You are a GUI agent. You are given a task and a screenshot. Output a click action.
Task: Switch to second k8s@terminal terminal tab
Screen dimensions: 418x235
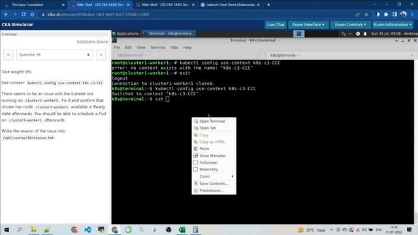point(340,55)
